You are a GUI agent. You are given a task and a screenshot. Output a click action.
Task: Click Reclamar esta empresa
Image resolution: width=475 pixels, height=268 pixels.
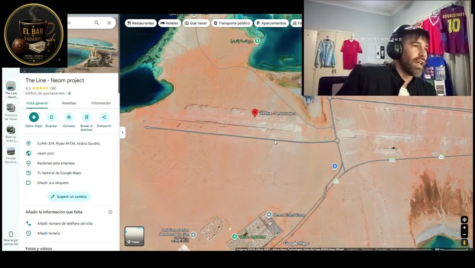click(56, 163)
